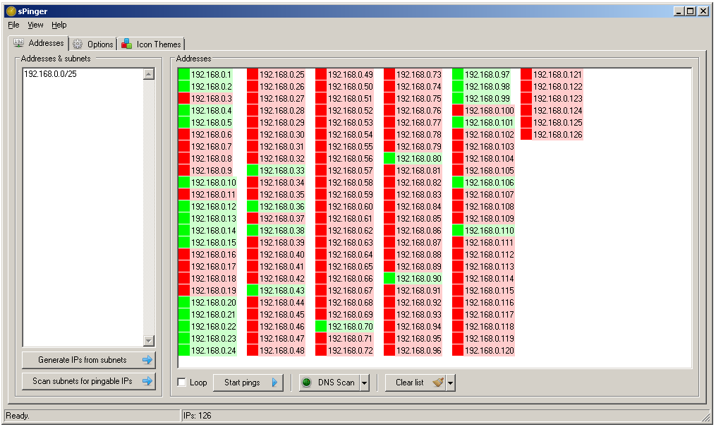
Task: Click the blue arrow on Generate IPs button
Action: click(x=147, y=360)
